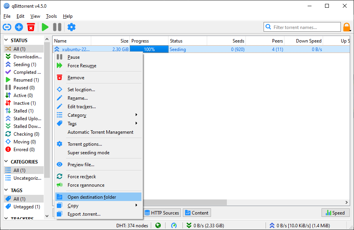Select the Untagged (1) tag filter

[24, 207]
